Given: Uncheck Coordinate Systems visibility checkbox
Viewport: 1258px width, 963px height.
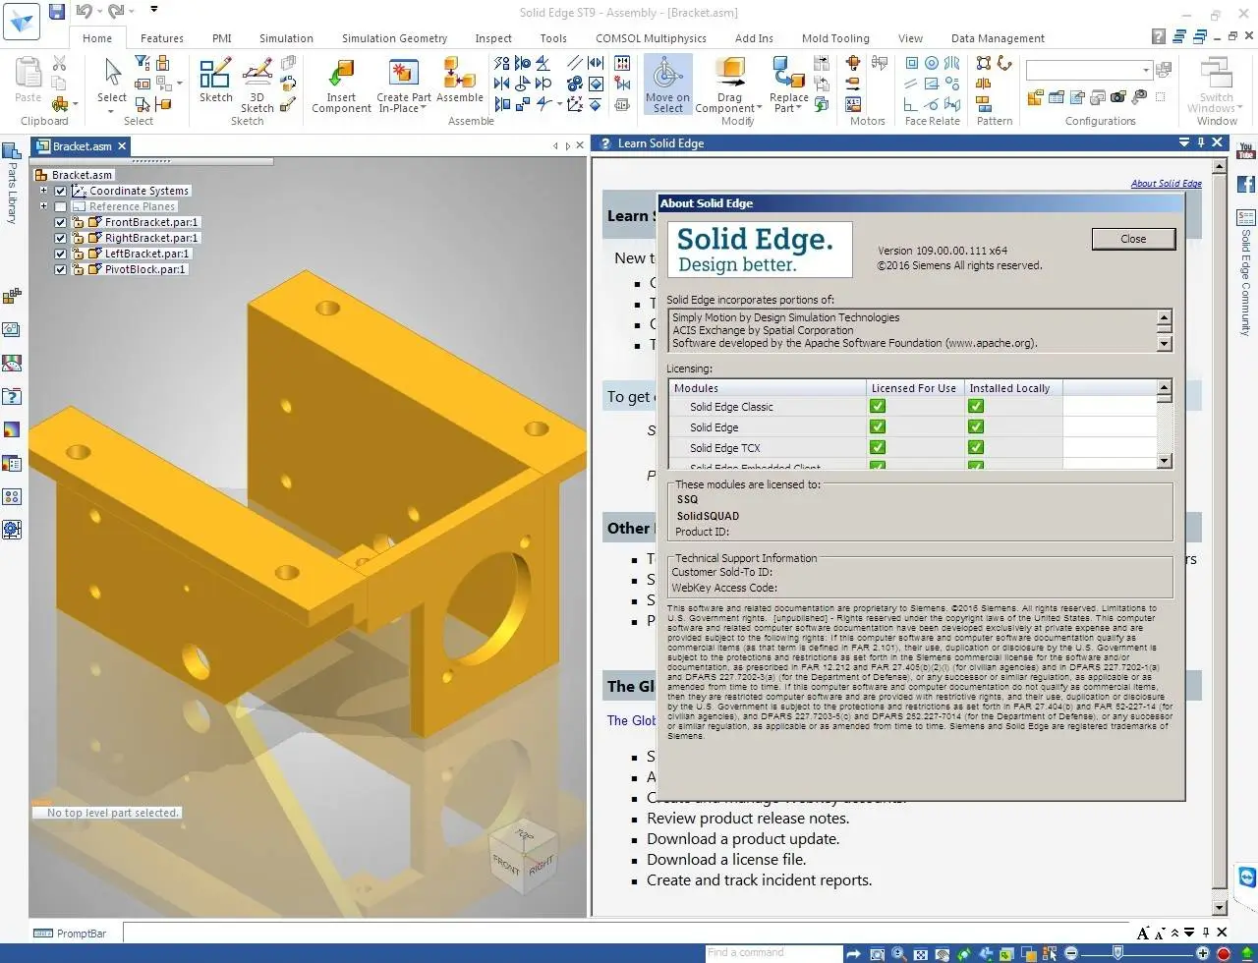Looking at the screenshot, I should pos(61,191).
